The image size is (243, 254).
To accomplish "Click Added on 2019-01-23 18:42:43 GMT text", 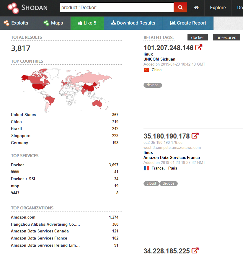I will click(x=174, y=64).
